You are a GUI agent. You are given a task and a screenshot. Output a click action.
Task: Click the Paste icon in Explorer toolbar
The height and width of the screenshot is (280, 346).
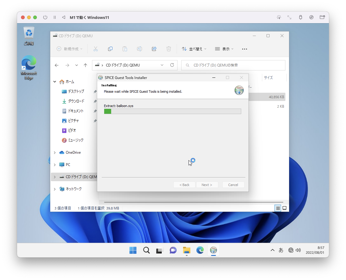click(x=125, y=49)
